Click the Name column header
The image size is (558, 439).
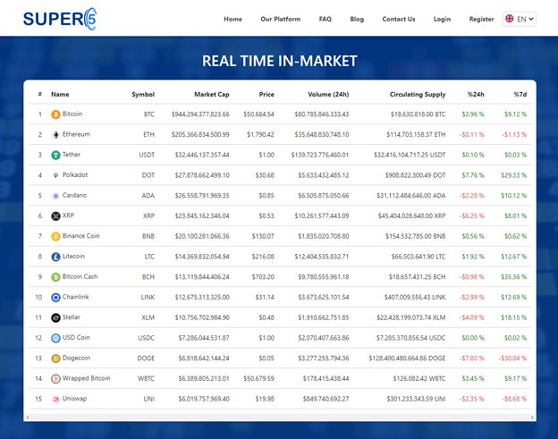60,94
